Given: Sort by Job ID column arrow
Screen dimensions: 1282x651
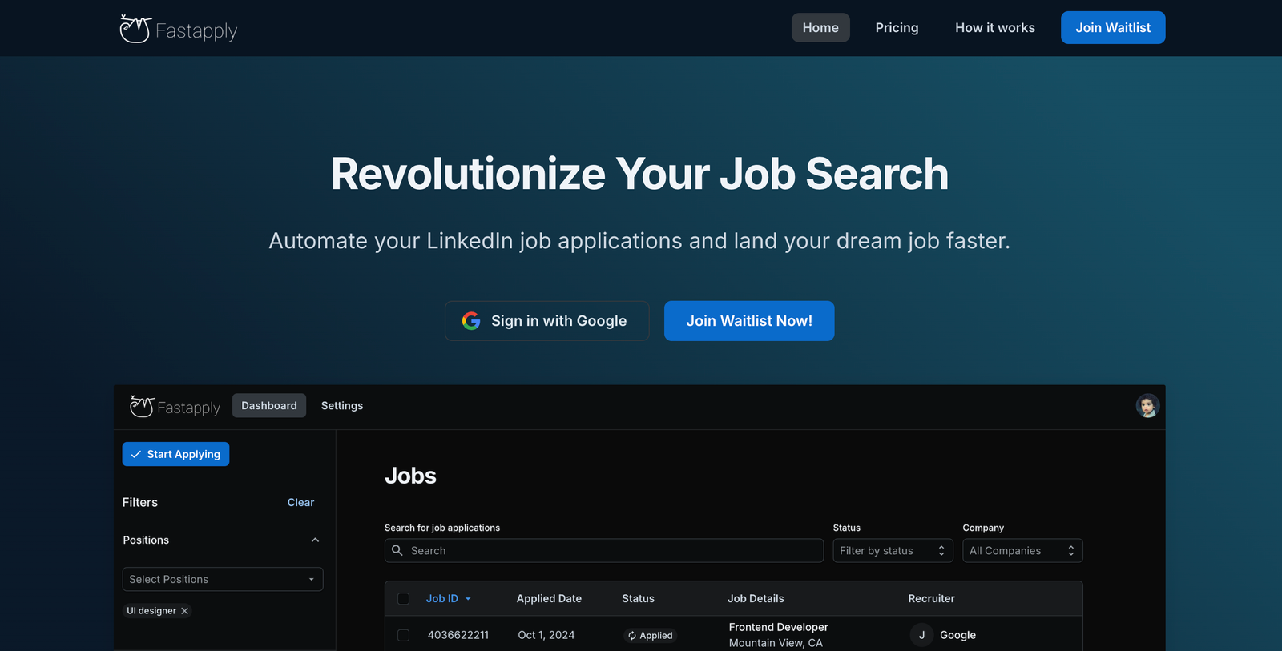Looking at the screenshot, I should [x=468, y=599].
